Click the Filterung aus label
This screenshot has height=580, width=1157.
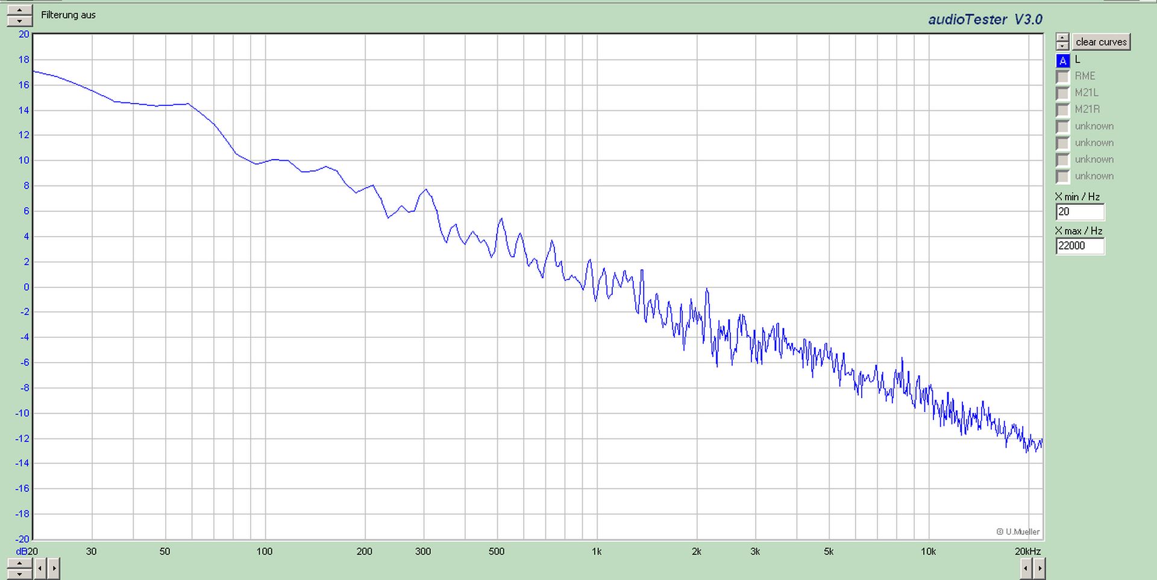click(68, 15)
